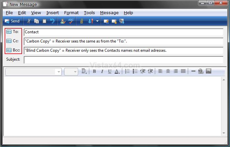The height and width of the screenshot is (147, 230).
Task: Click the Set Priority exclamation icon
Action: [91, 21]
